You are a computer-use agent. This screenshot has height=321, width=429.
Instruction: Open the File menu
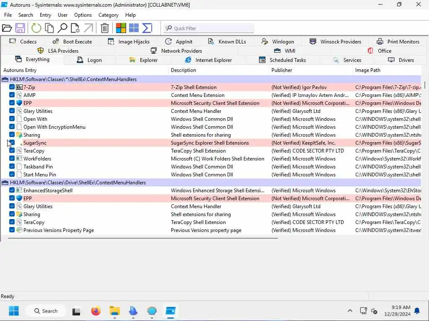point(8,15)
